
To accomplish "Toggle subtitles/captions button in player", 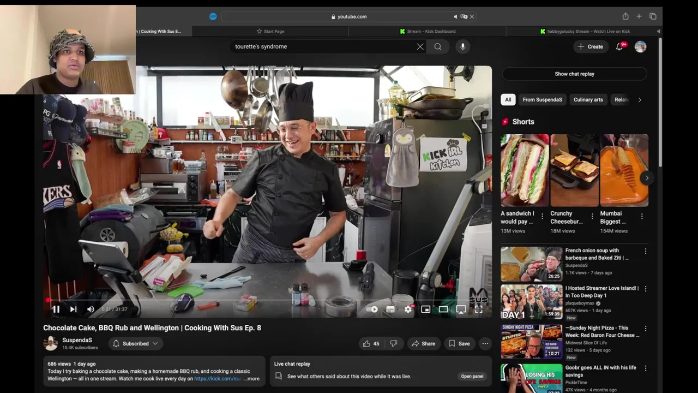I will tap(390, 309).
